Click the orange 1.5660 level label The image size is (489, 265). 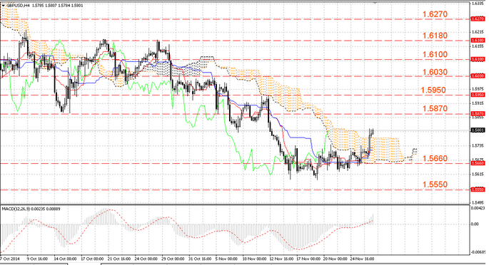(x=435, y=159)
